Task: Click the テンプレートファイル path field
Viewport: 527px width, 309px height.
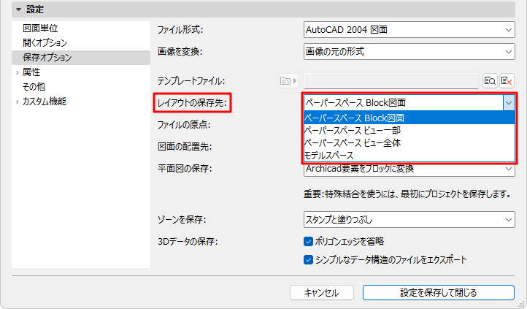Action: tap(391, 81)
